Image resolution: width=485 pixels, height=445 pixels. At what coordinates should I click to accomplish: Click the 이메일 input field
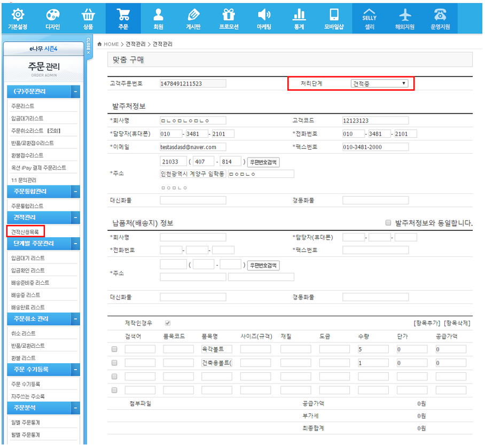192,147
